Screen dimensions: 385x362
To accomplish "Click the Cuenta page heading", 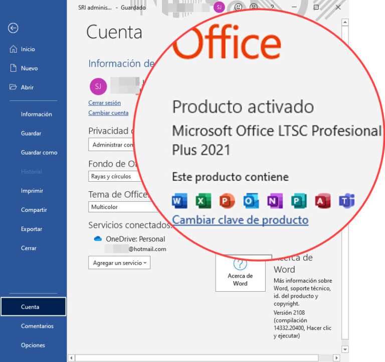I will click(x=114, y=32).
